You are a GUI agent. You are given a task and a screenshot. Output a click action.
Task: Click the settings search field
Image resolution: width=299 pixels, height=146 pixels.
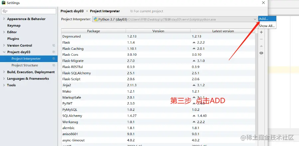(x=29, y=11)
